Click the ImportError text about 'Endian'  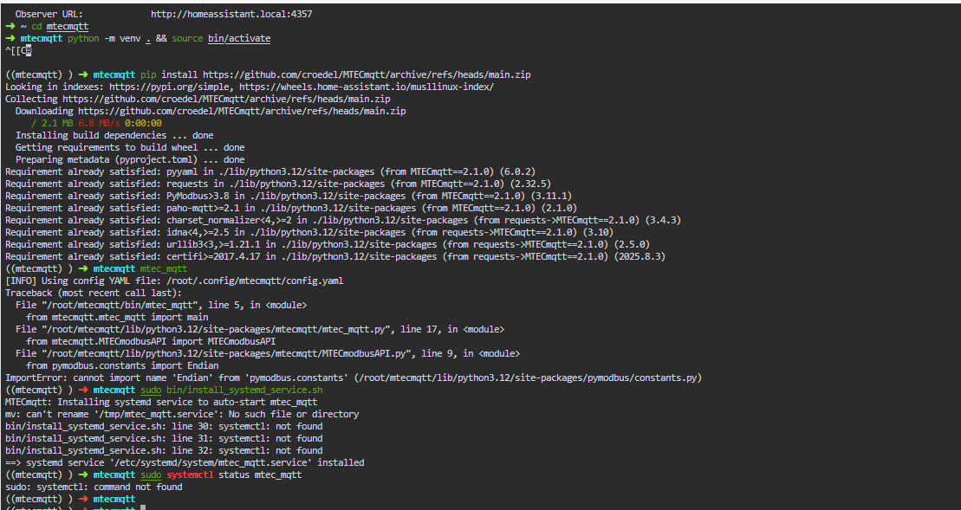(130, 378)
